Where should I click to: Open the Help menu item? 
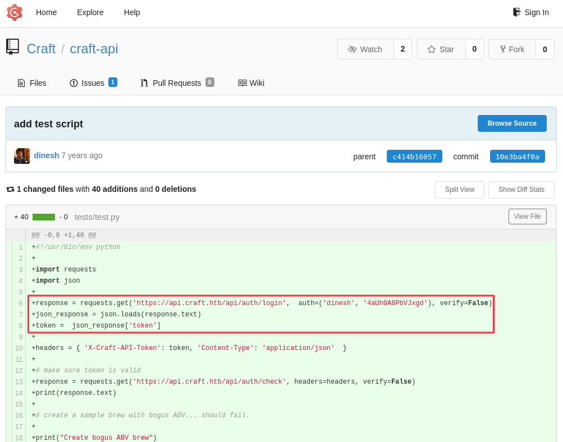click(x=132, y=12)
